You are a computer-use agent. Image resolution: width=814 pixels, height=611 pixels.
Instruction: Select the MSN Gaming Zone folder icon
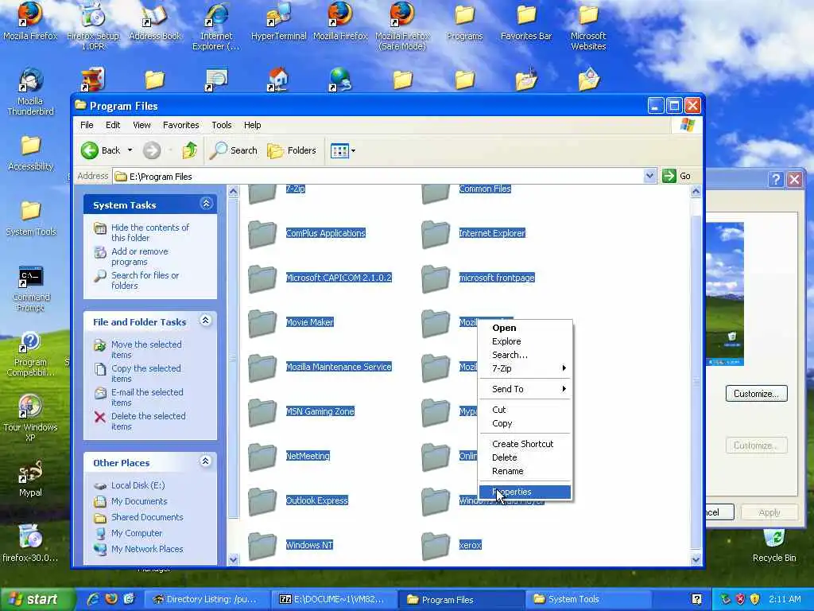pos(262,412)
